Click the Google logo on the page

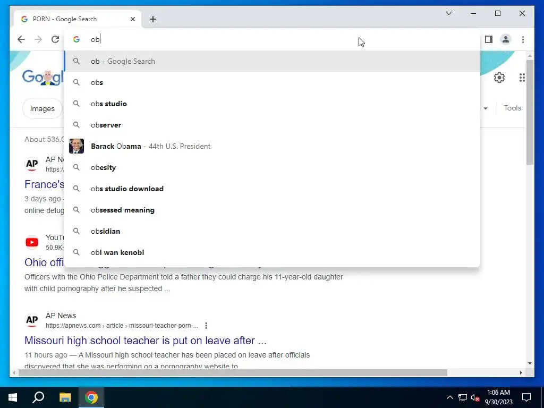click(42, 77)
